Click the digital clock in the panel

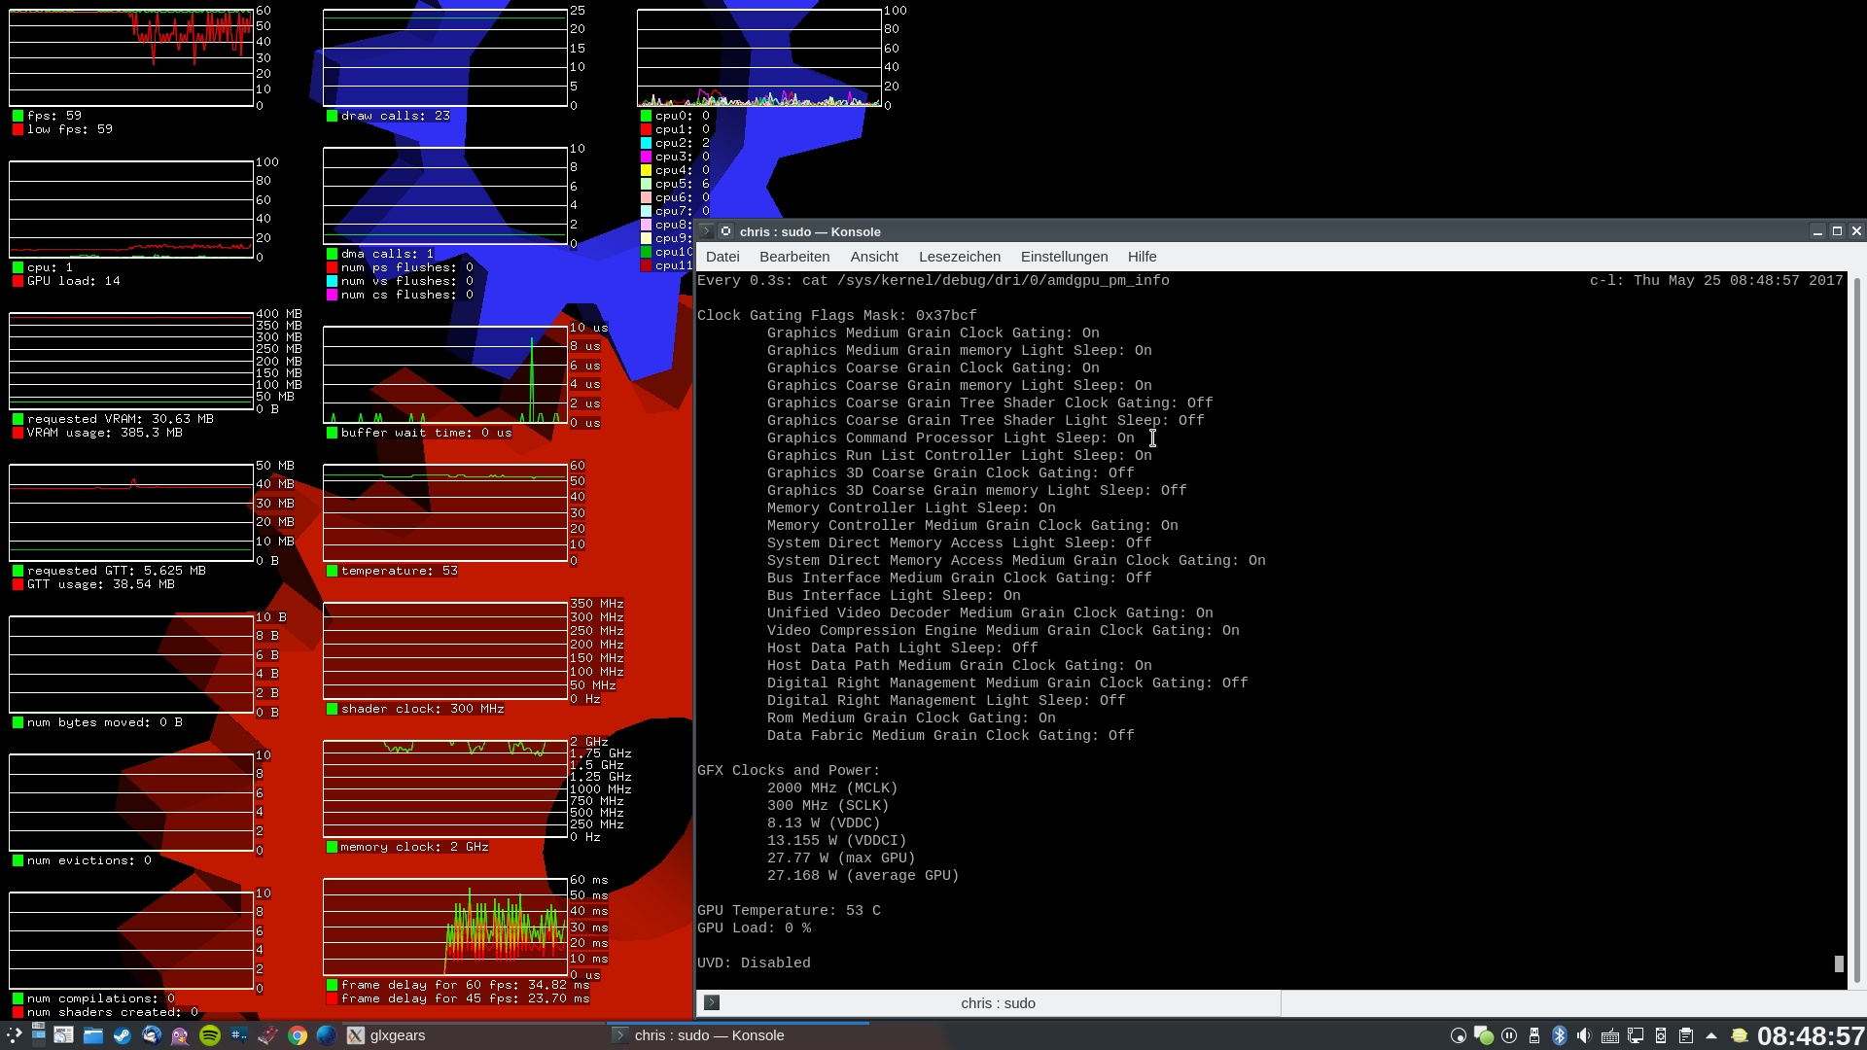pos(1810,1035)
